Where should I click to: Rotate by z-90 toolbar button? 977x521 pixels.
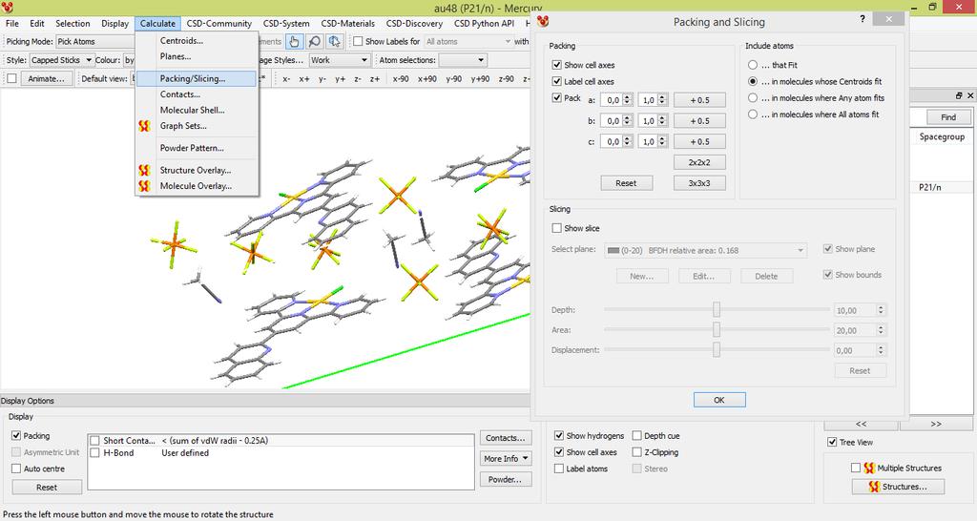507,79
